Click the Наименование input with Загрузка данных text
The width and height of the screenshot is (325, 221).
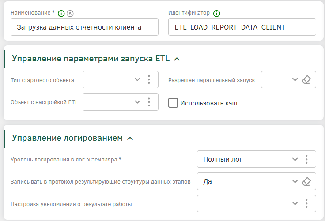tap(85, 27)
